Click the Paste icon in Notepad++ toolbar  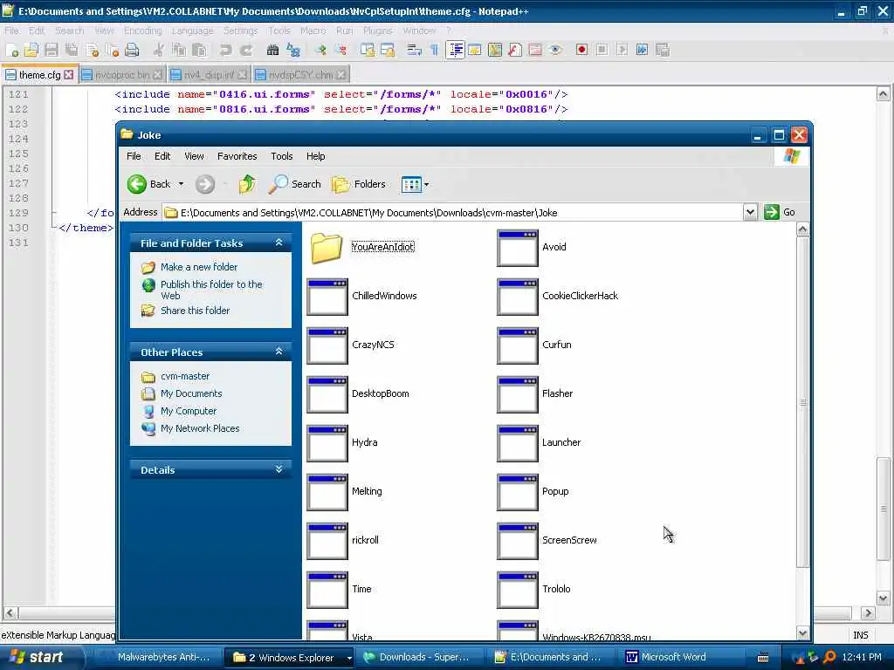click(199, 50)
